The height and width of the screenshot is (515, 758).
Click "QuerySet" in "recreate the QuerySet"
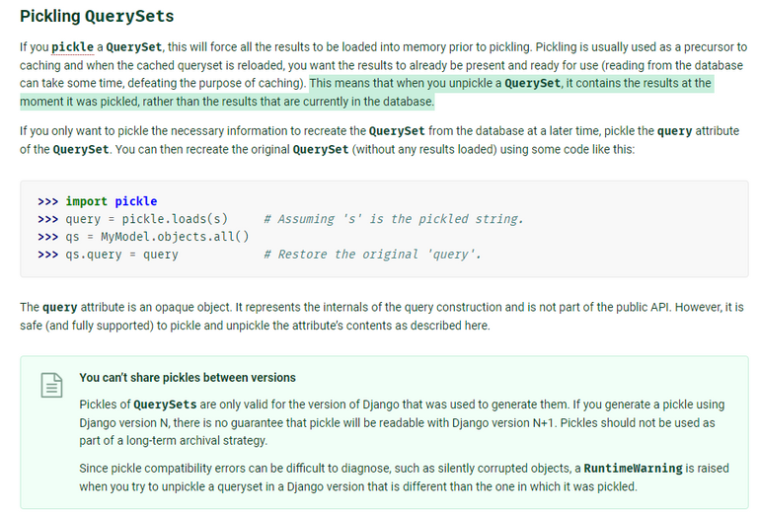tap(397, 131)
